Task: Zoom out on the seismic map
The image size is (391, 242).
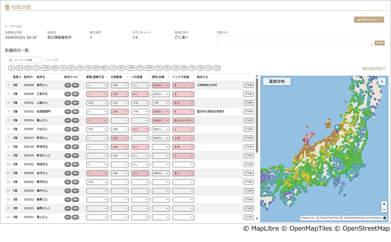Action: coord(384,209)
